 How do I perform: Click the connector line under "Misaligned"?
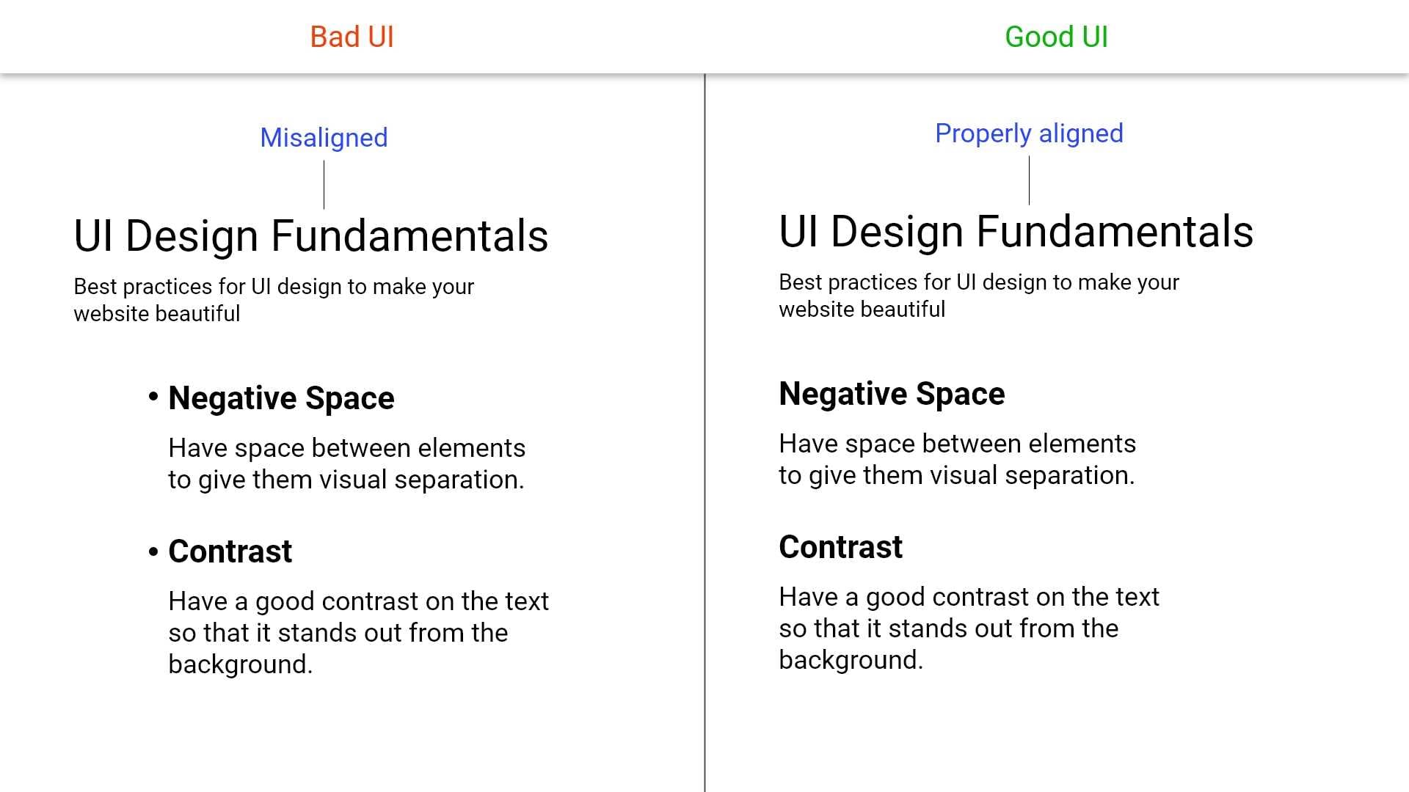coord(324,186)
